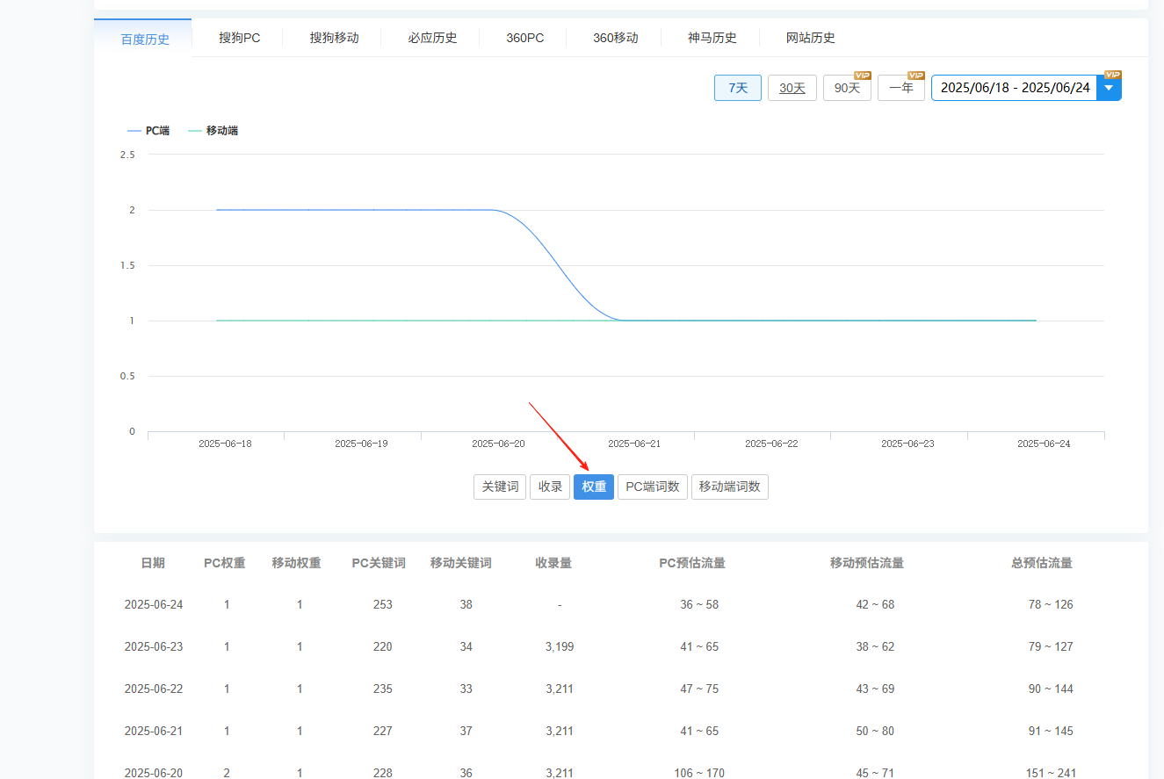Open the 网站历史 tab
This screenshot has width=1164, height=779.
coord(810,38)
